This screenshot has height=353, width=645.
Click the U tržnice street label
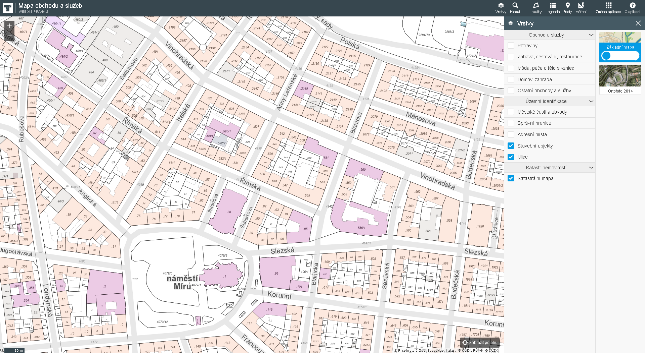(x=495, y=228)
